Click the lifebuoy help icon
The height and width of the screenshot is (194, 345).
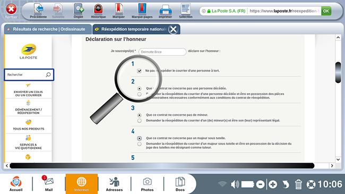tap(311, 184)
